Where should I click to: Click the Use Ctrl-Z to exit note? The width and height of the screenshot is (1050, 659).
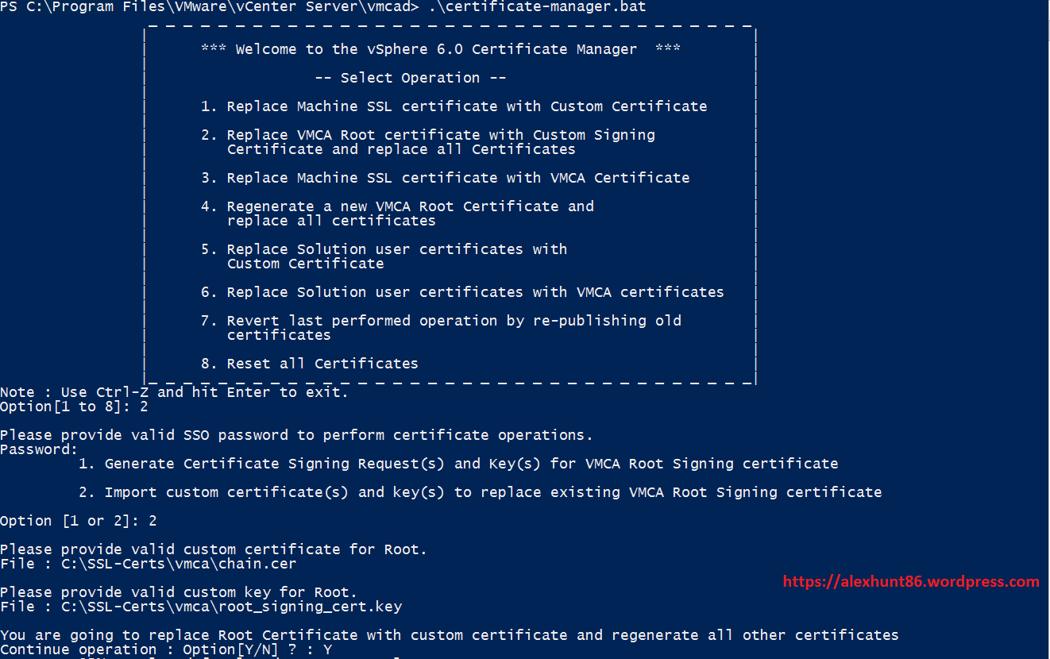coord(174,392)
